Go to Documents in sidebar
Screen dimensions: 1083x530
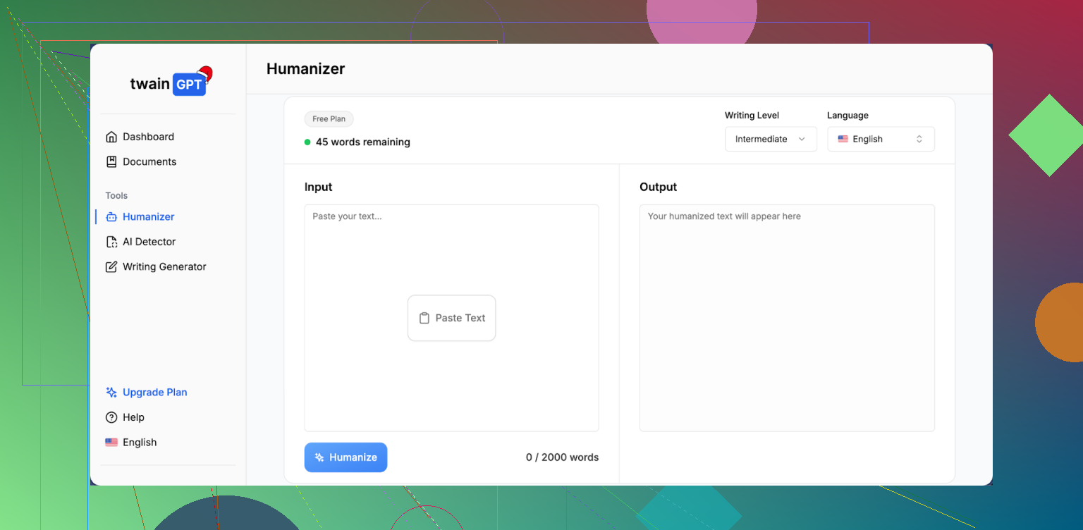[x=149, y=162]
